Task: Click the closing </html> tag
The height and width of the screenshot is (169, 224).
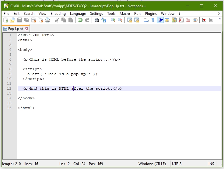Action: pos(26,108)
